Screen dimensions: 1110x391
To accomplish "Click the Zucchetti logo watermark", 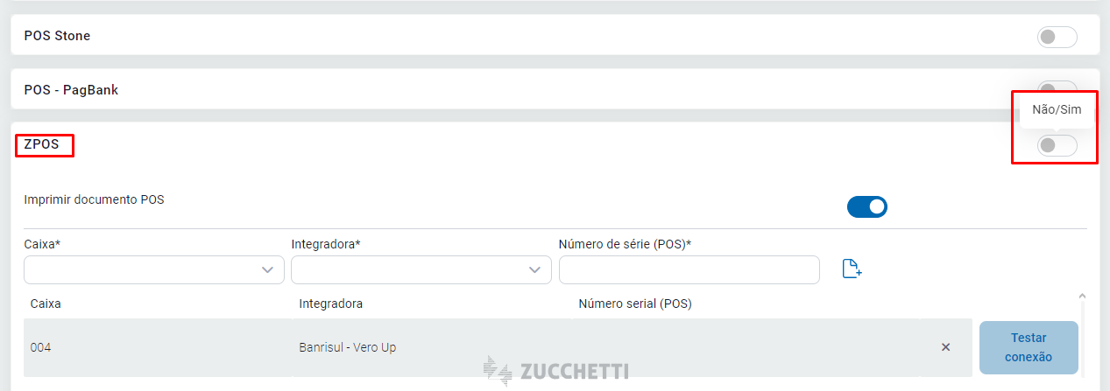I will click(556, 371).
